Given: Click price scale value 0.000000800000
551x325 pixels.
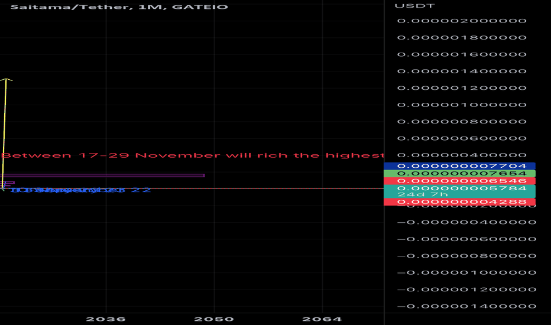Looking at the screenshot, I should [x=462, y=122].
